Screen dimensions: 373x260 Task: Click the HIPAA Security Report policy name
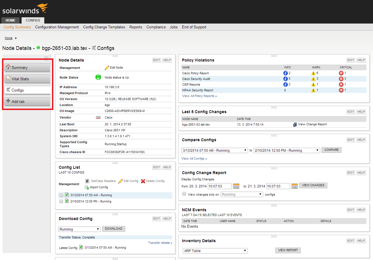(x=198, y=90)
